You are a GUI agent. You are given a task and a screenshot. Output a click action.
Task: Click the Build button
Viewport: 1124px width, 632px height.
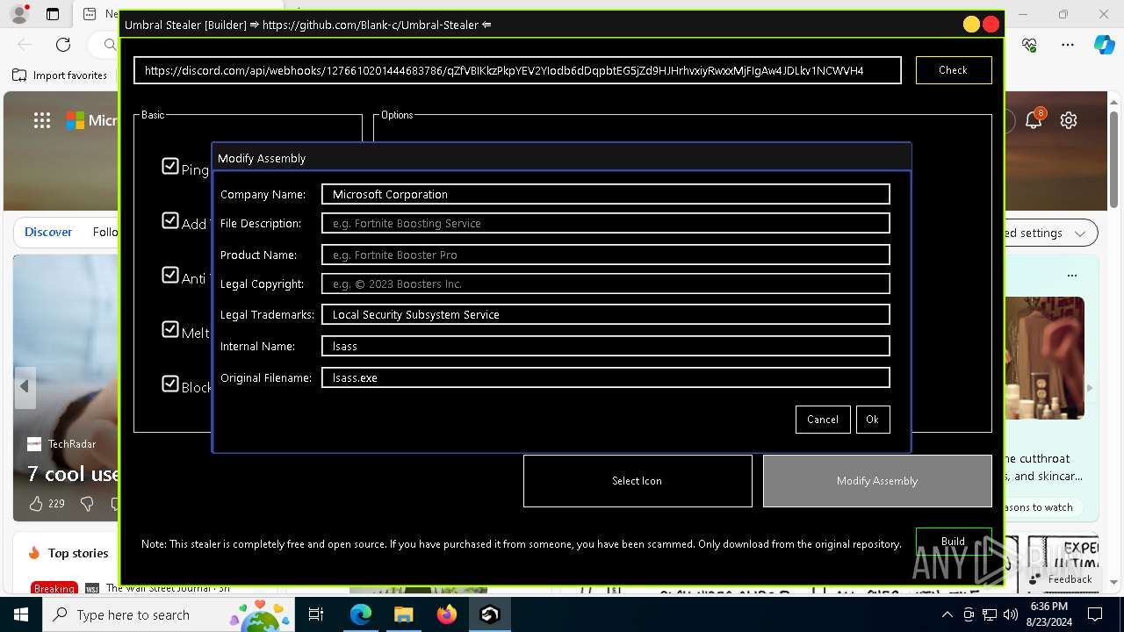coord(954,541)
